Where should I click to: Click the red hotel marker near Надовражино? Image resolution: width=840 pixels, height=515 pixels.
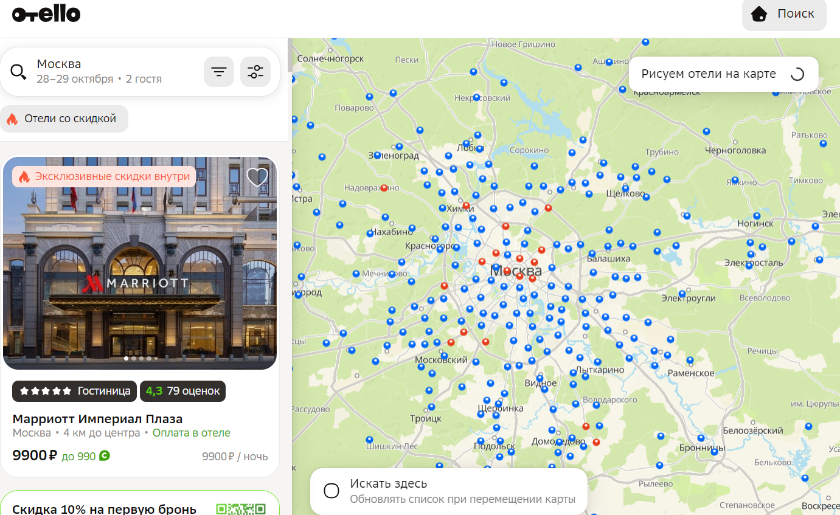384,188
